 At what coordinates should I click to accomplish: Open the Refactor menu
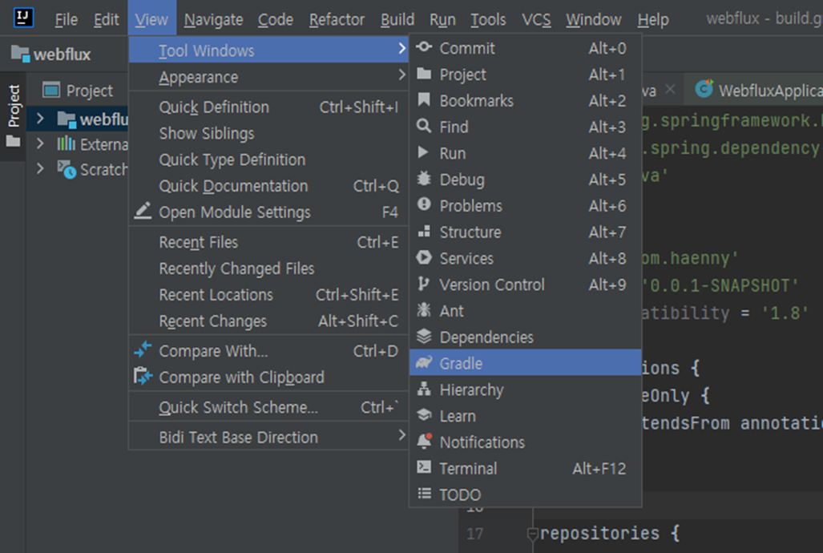tap(337, 20)
